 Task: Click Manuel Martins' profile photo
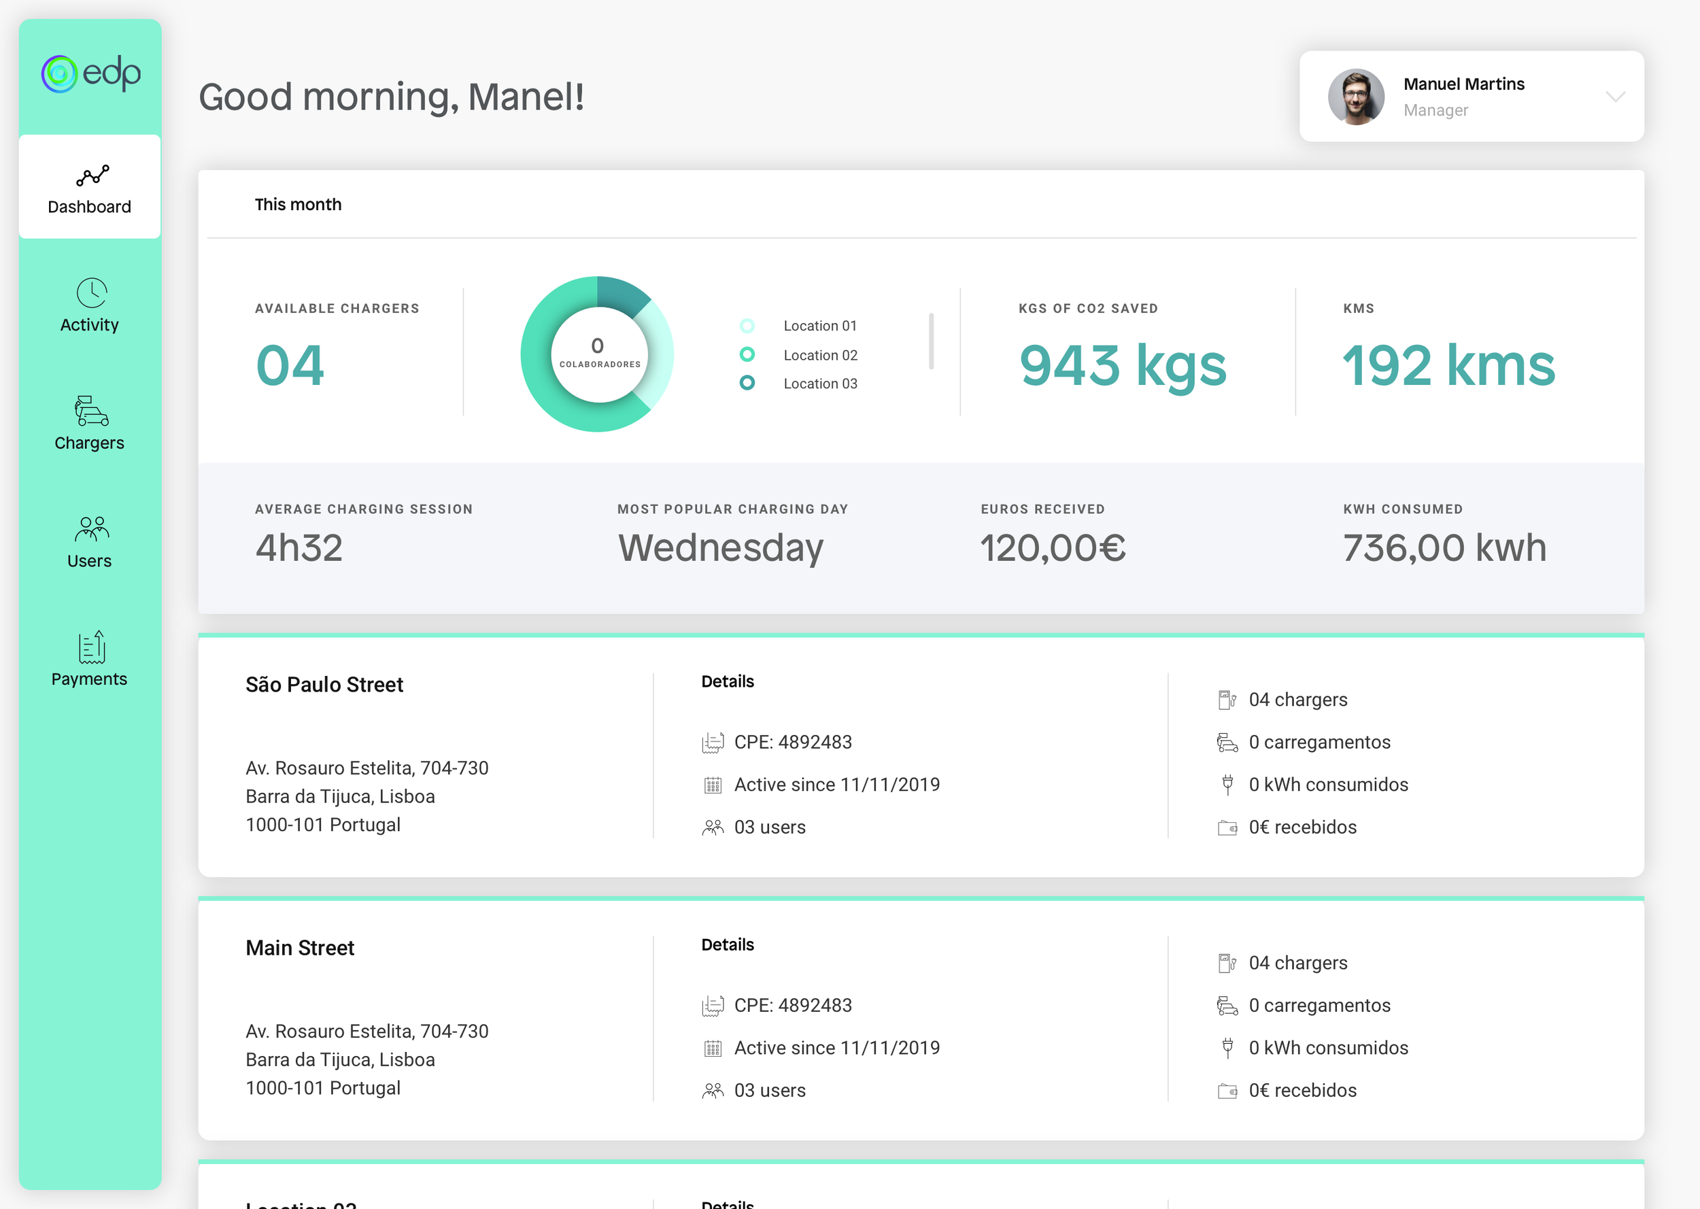coord(1356,97)
